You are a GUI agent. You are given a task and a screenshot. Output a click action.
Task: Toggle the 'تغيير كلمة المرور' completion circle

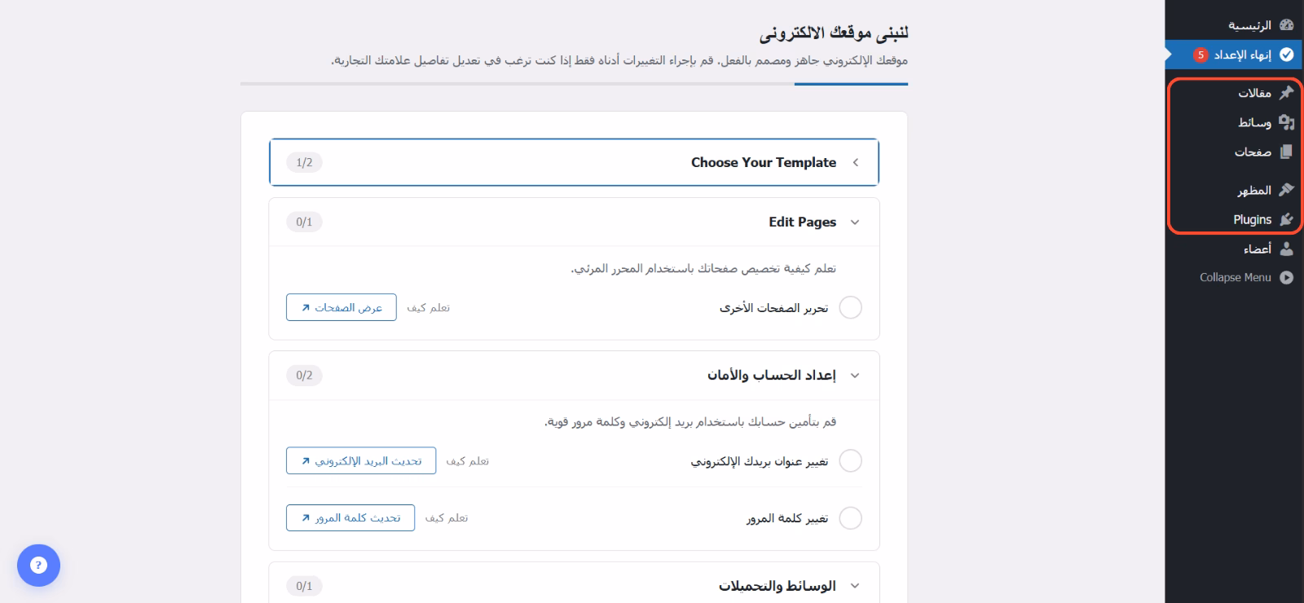tap(850, 518)
